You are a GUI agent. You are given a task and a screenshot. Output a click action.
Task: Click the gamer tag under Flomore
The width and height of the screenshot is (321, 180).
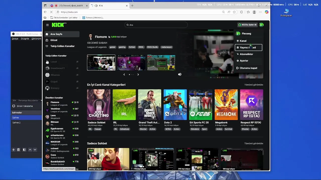113,47
